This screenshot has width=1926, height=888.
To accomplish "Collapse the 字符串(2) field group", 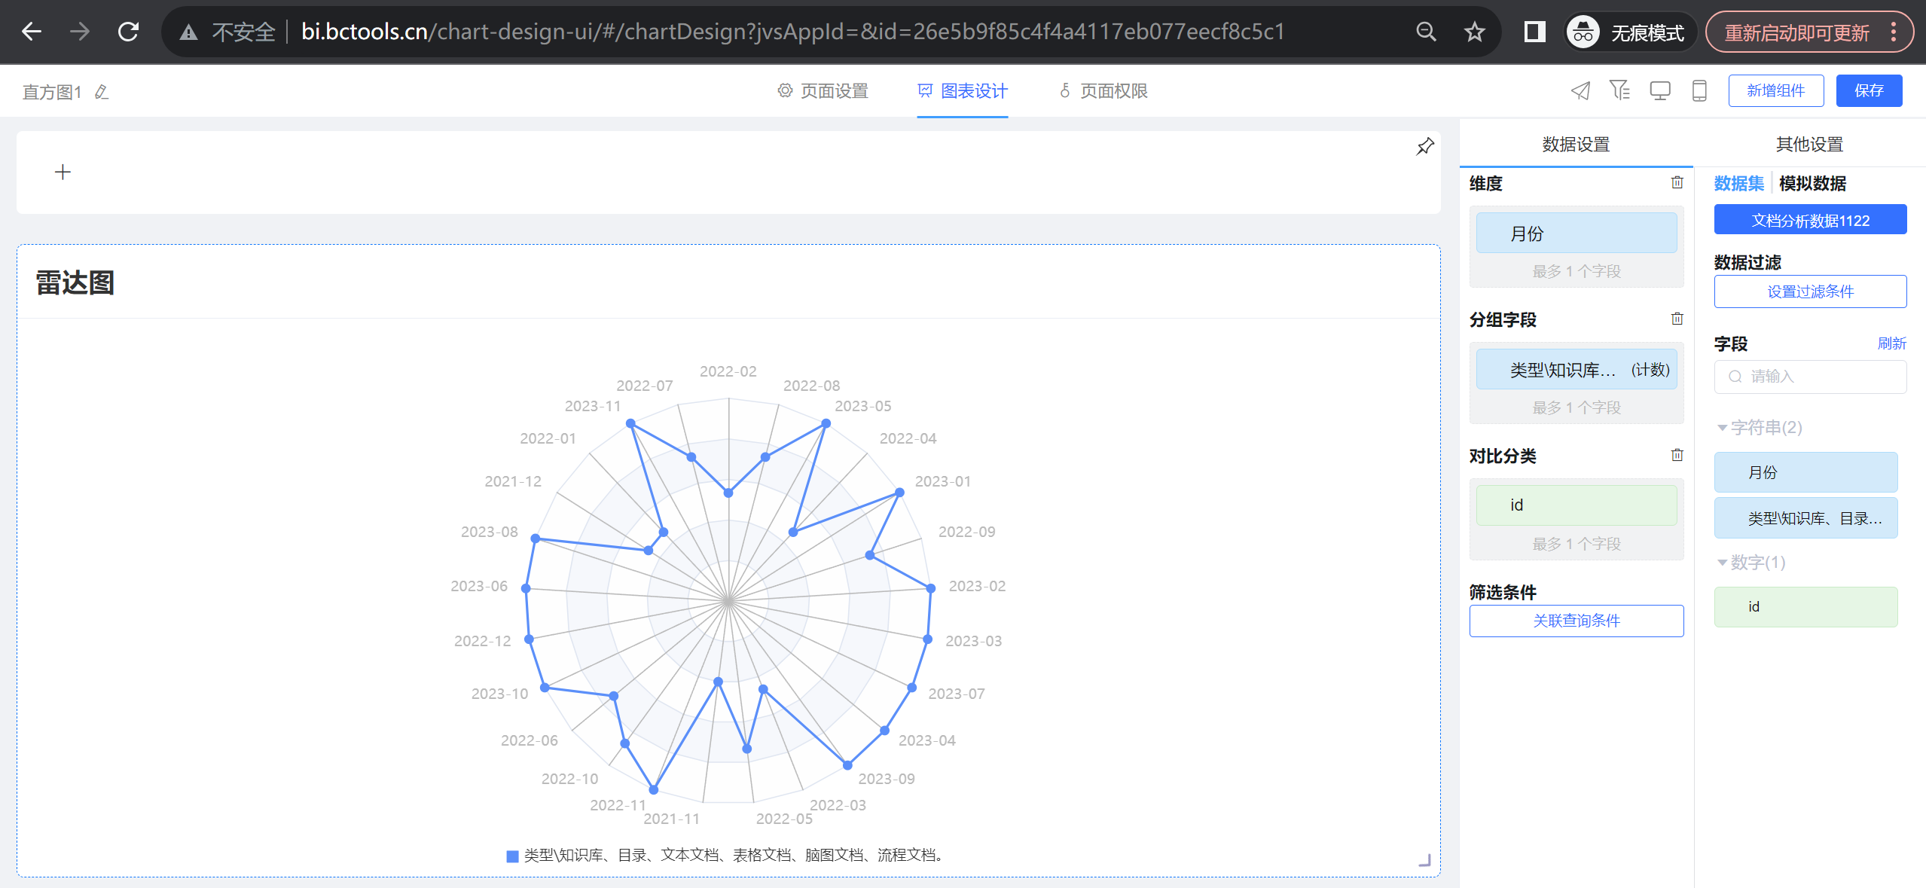I will [x=1722, y=428].
